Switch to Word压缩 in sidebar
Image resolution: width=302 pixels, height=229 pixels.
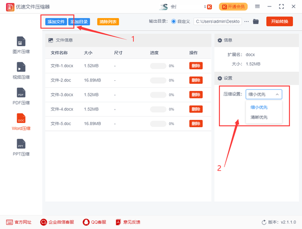(21, 122)
